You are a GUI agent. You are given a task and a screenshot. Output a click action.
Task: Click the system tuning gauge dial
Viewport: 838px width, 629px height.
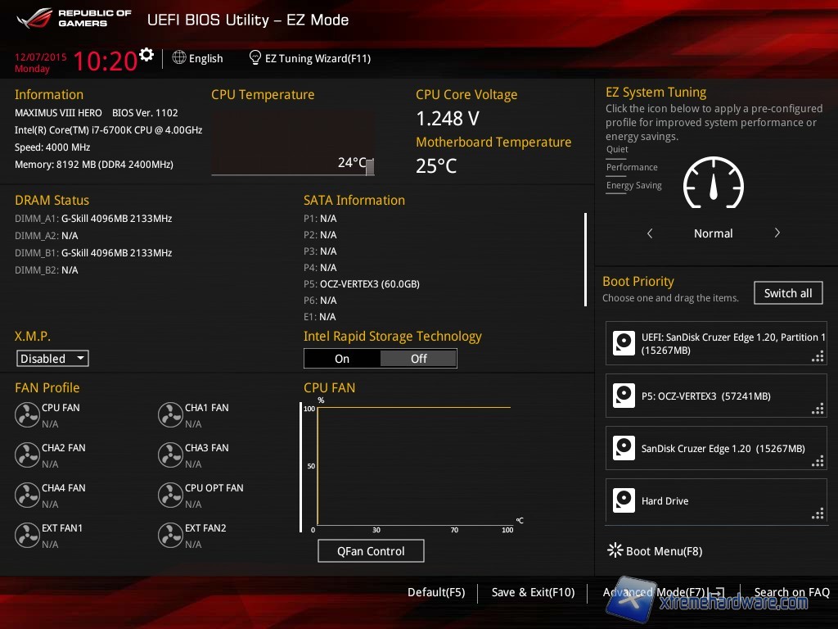coord(713,183)
